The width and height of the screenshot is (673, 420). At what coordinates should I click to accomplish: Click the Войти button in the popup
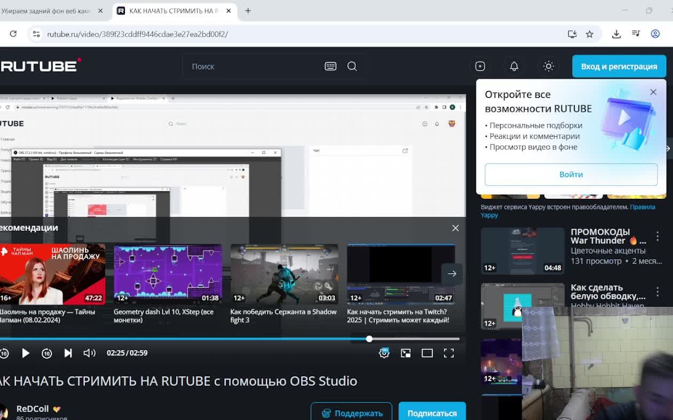(571, 174)
